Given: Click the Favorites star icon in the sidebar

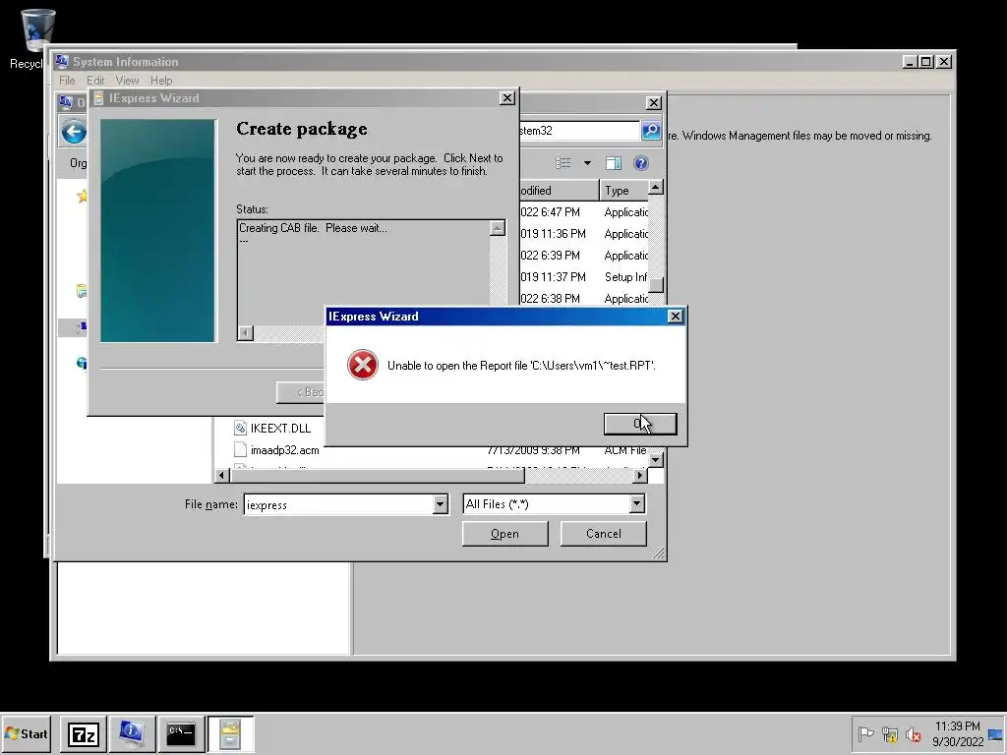Looking at the screenshot, I should tap(83, 196).
